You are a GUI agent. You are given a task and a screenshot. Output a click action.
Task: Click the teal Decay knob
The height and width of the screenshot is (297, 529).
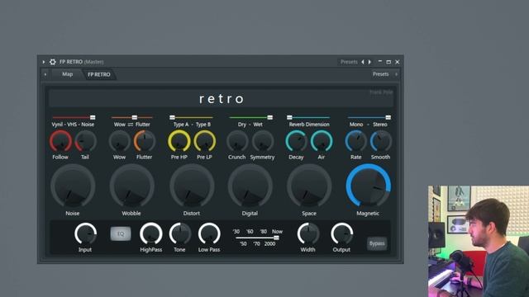pyautogui.click(x=296, y=141)
